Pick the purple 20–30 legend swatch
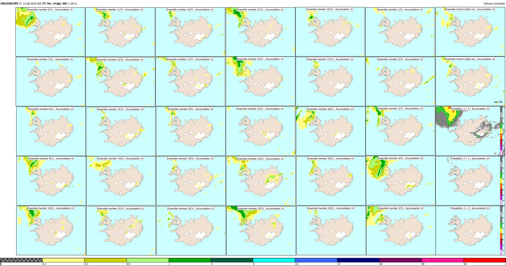The image size is (506, 266). 400,260
